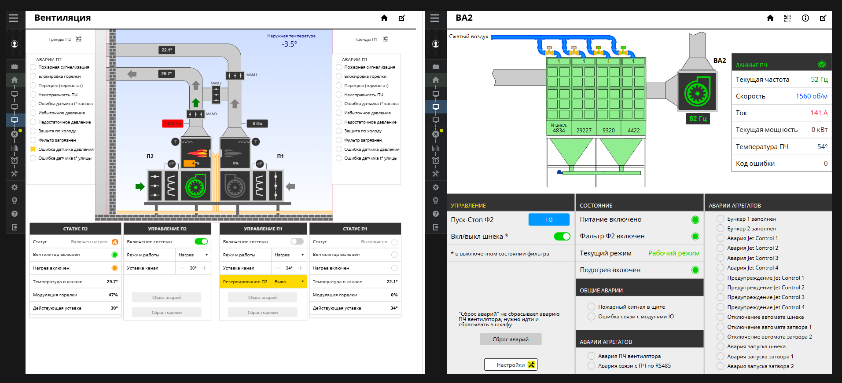Click the edit icon in the ВА2 header

[x=823, y=18]
